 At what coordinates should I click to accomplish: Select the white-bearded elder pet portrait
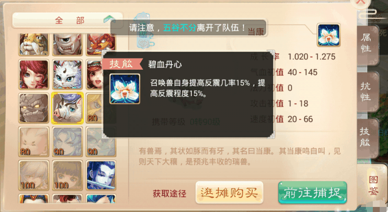[x=34, y=45]
